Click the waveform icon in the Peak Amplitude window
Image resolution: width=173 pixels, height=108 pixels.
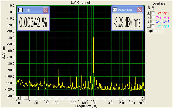pos(115,10)
